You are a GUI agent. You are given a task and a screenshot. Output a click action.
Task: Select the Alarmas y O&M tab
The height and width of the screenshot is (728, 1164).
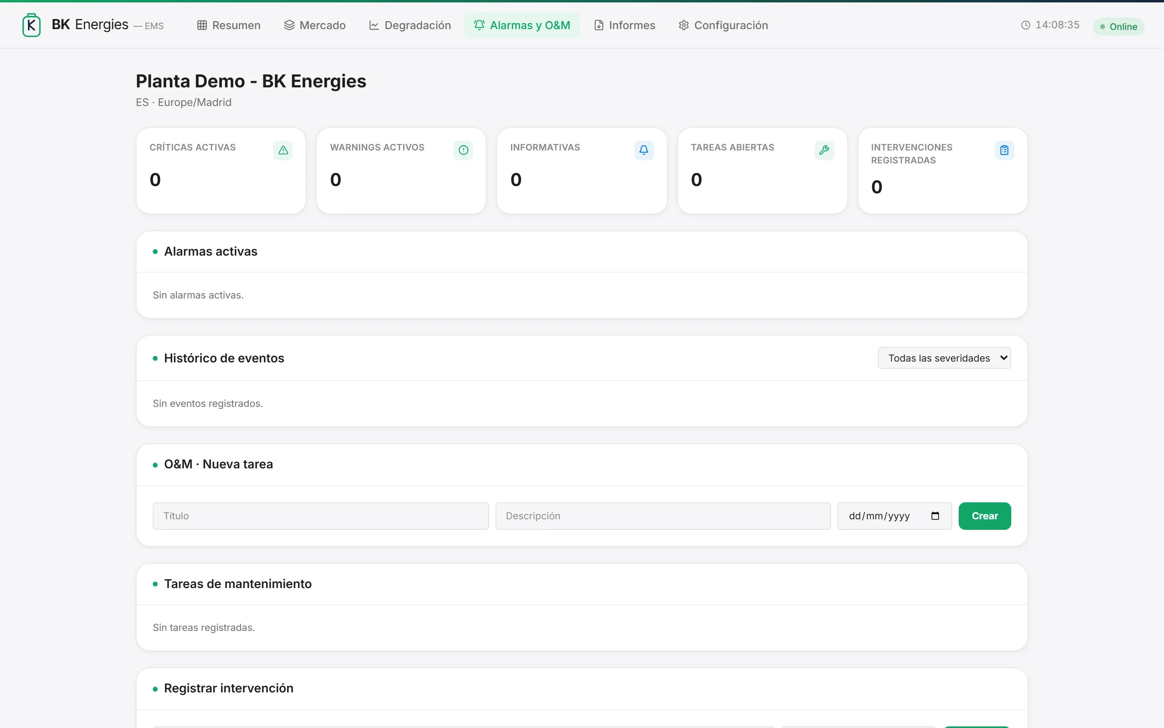click(522, 25)
